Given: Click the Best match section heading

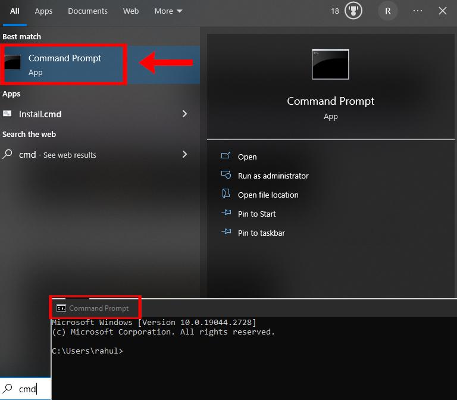Looking at the screenshot, I should click(x=22, y=37).
